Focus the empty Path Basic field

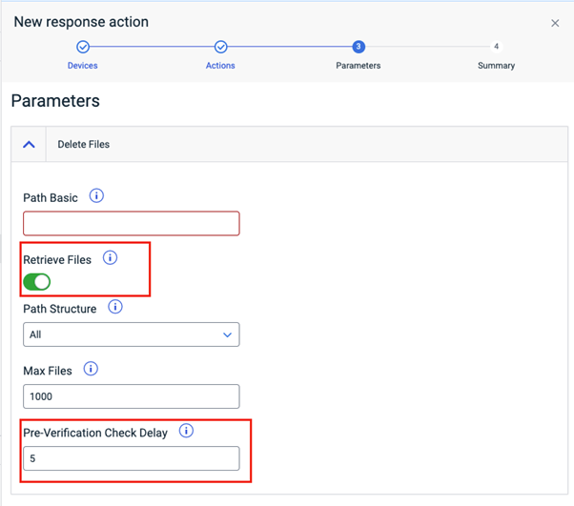[x=132, y=223]
